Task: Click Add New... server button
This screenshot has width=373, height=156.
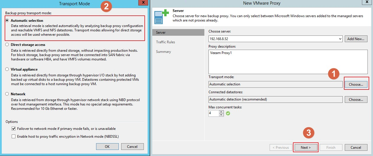Action: click(356, 39)
